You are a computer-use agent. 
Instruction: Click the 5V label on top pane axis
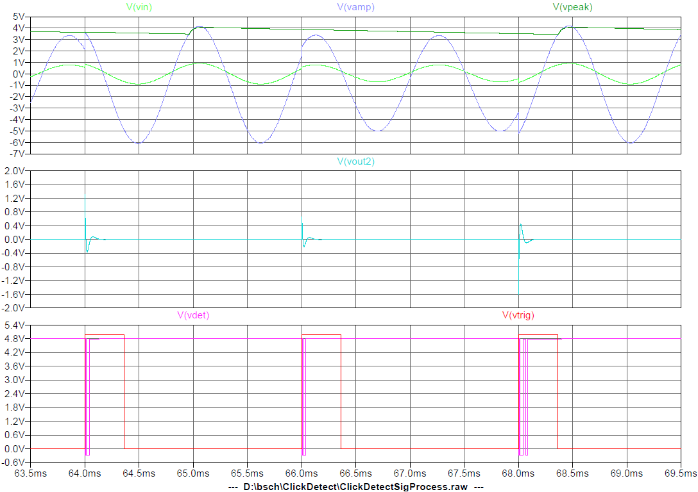point(18,17)
